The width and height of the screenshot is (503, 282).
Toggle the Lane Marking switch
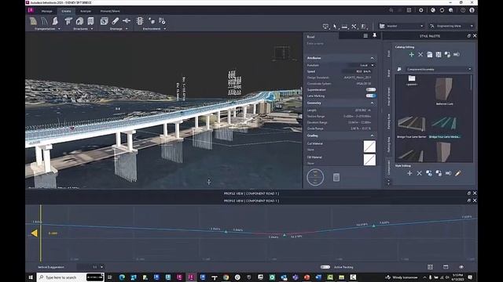click(x=370, y=96)
